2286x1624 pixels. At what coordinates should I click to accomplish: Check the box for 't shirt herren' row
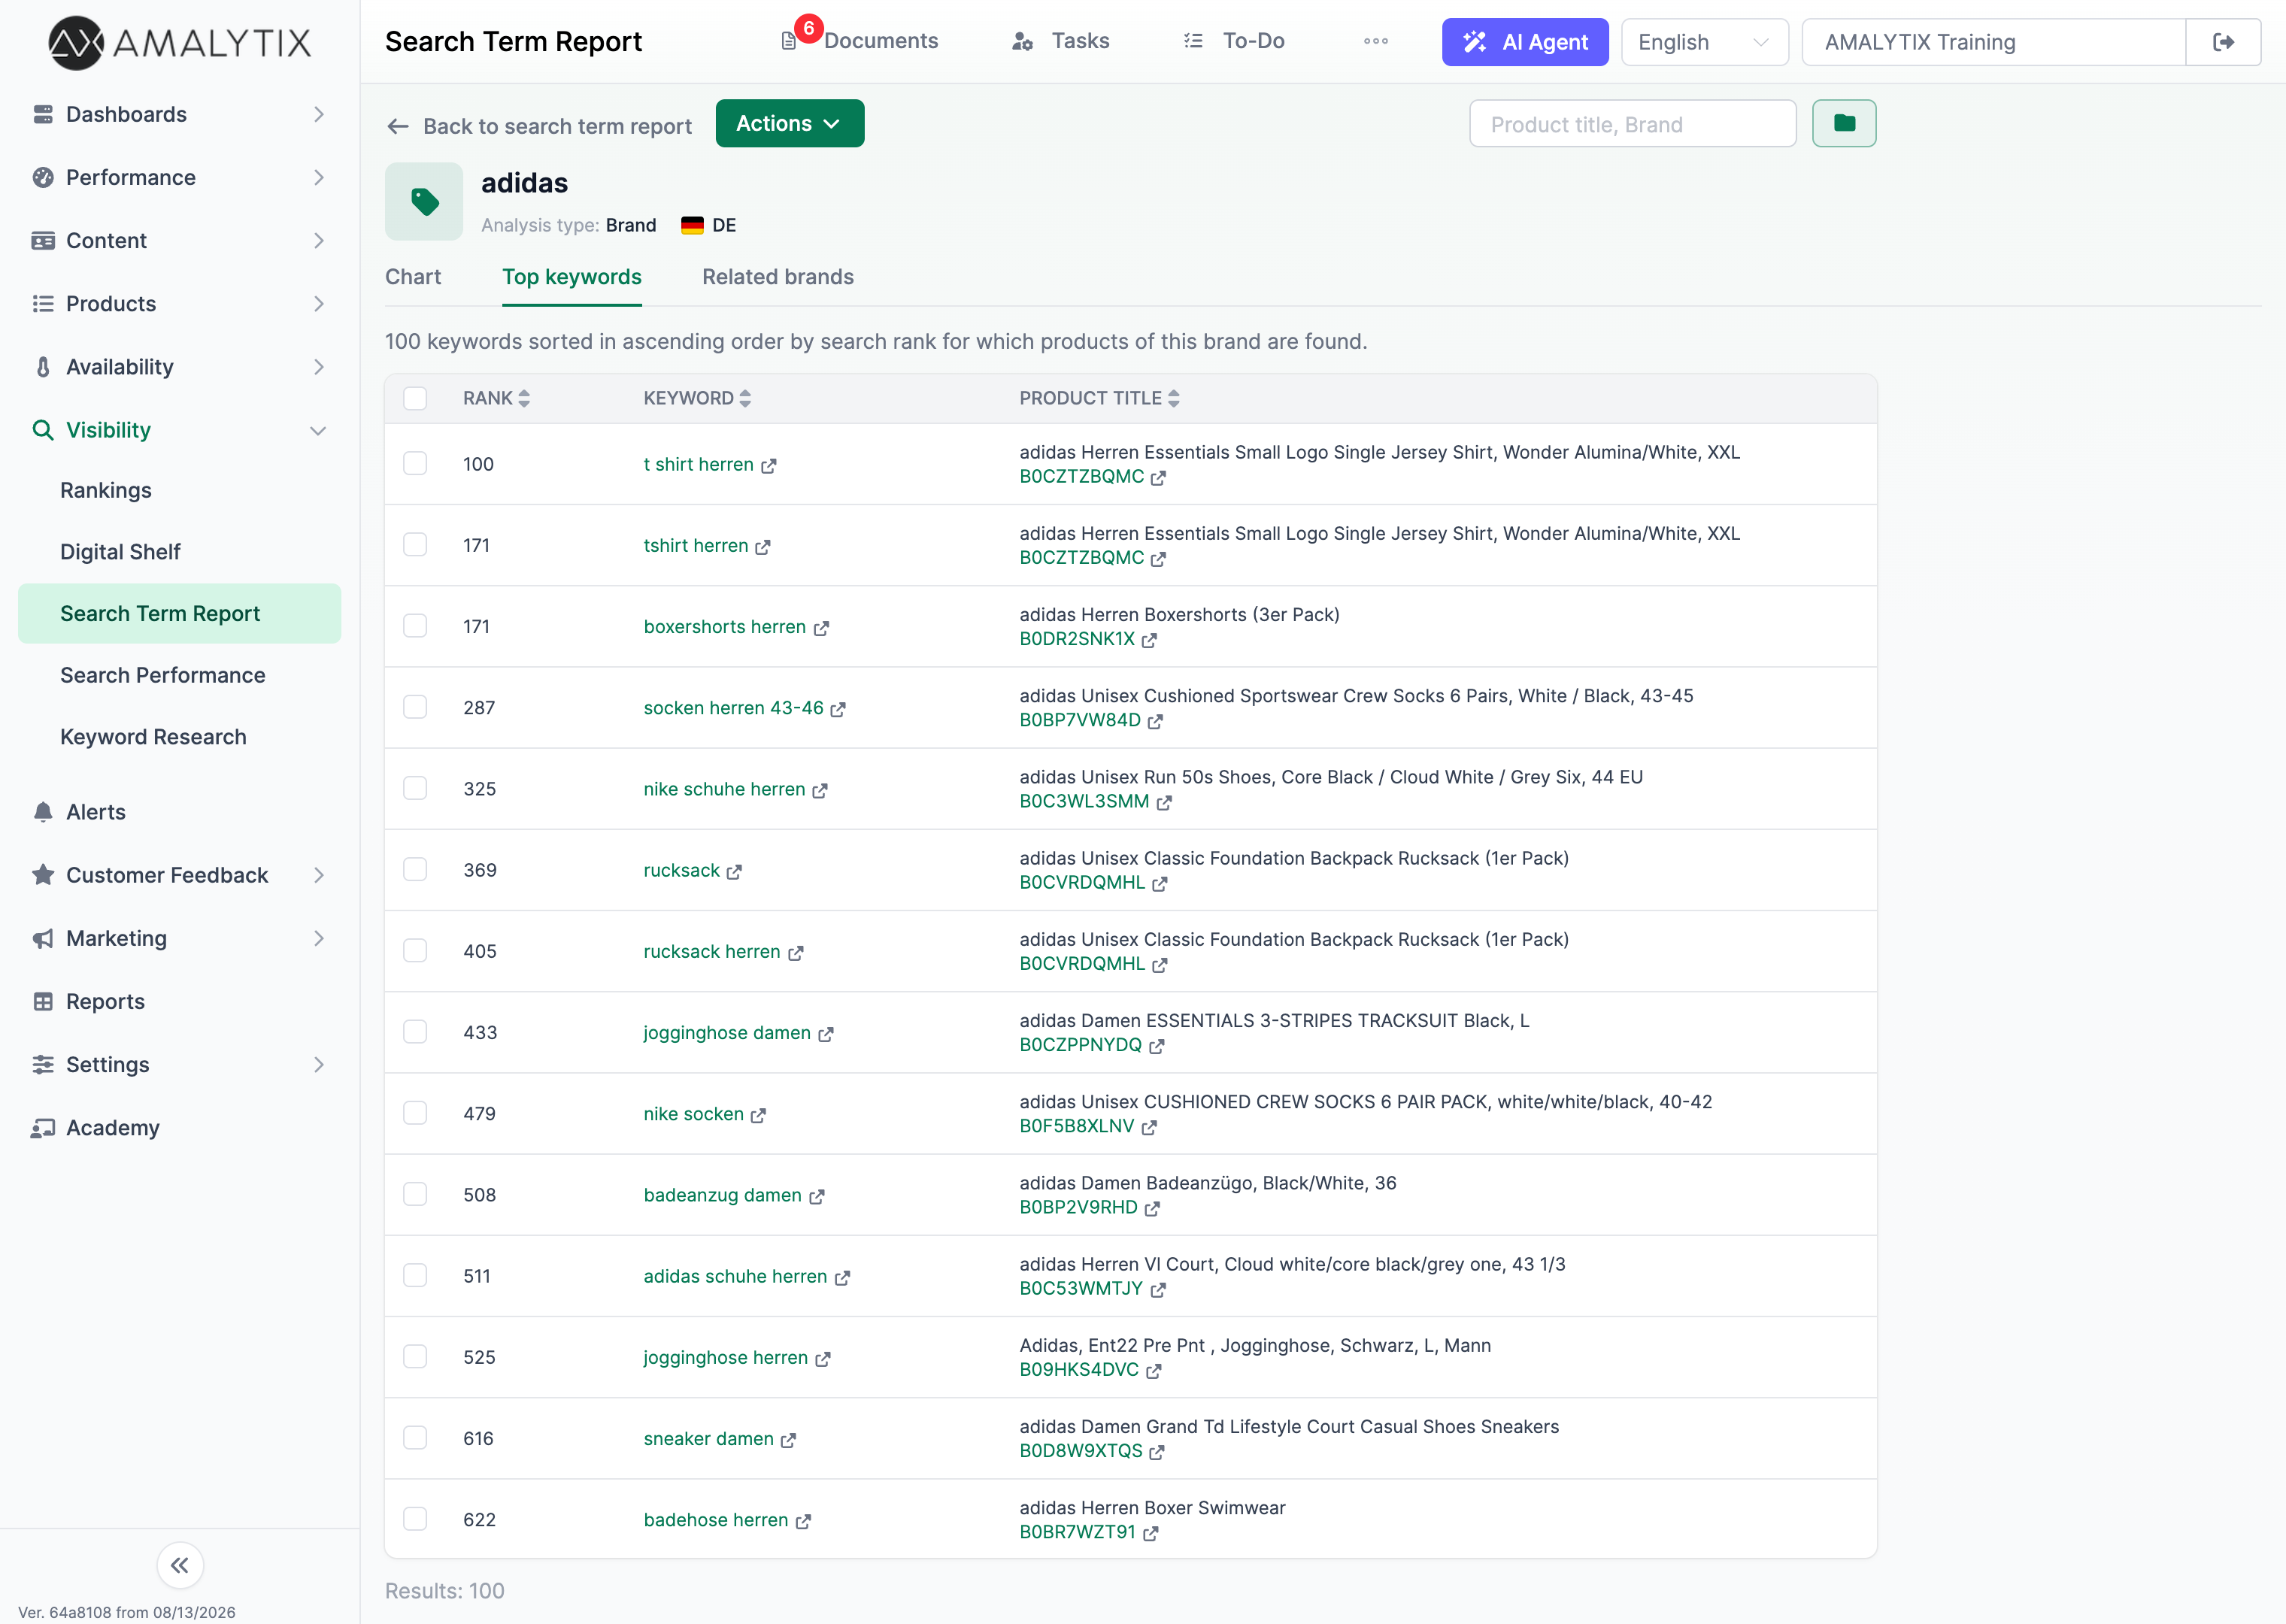click(x=415, y=463)
